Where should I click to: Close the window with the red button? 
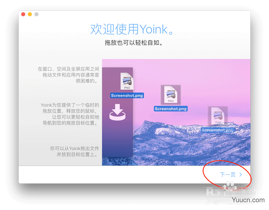pyautogui.click(x=23, y=14)
